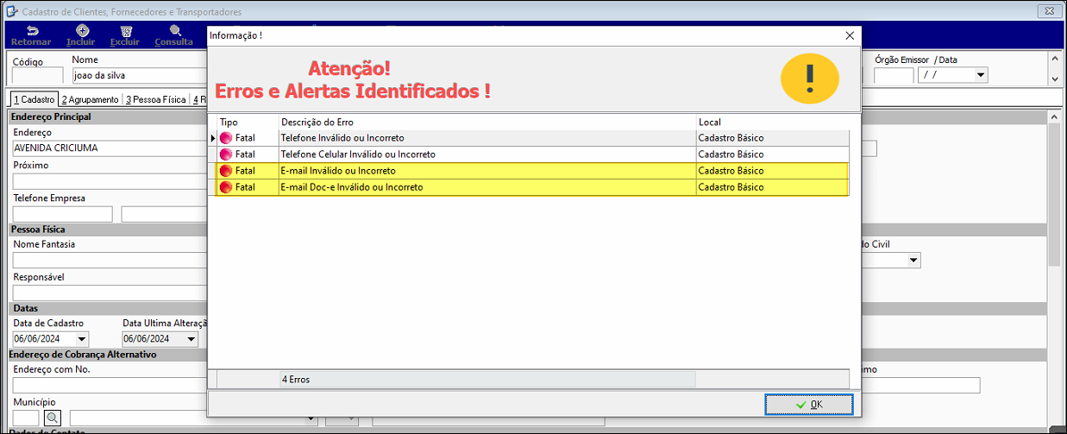Close the Informação dialog with the X
Image resolution: width=1067 pixels, height=434 pixels.
pyautogui.click(x=850, y=35)
